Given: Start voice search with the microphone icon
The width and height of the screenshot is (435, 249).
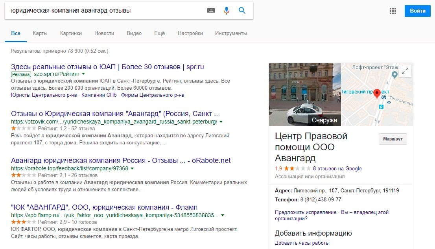Looking at the screenshot, I should [x=227, y=11].
